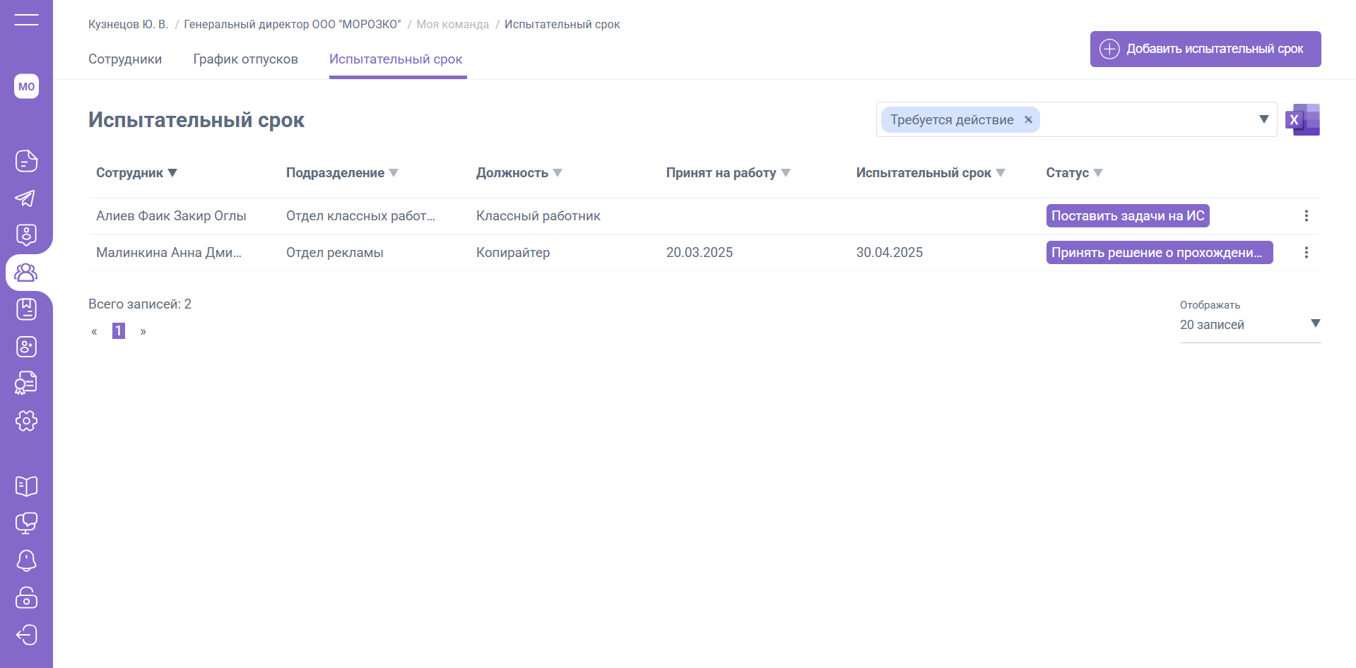Click the notifications bell icon
The image size is (1356, 668).
[x=26, y=561]
